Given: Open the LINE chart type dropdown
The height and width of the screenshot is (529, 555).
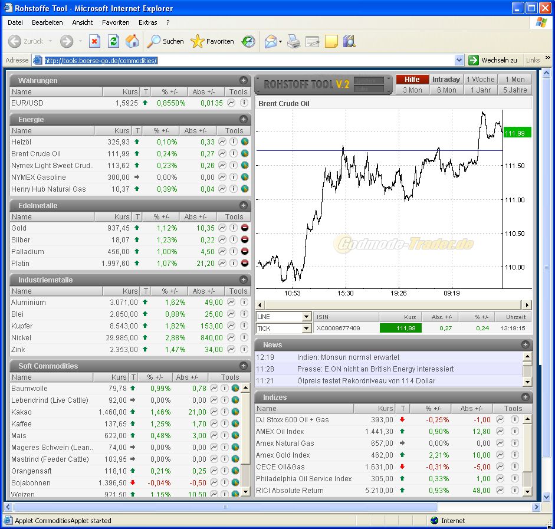Looking at the screenshot, I should (x=307, y=317).
